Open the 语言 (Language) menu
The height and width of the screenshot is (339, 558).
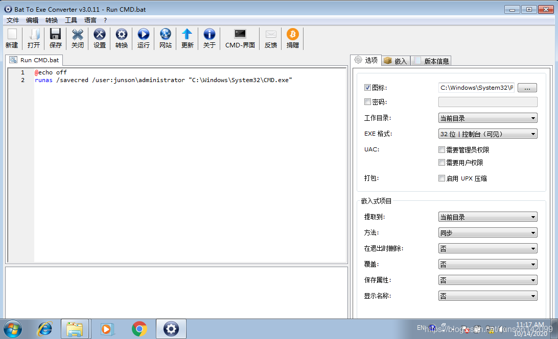[90, 20]
